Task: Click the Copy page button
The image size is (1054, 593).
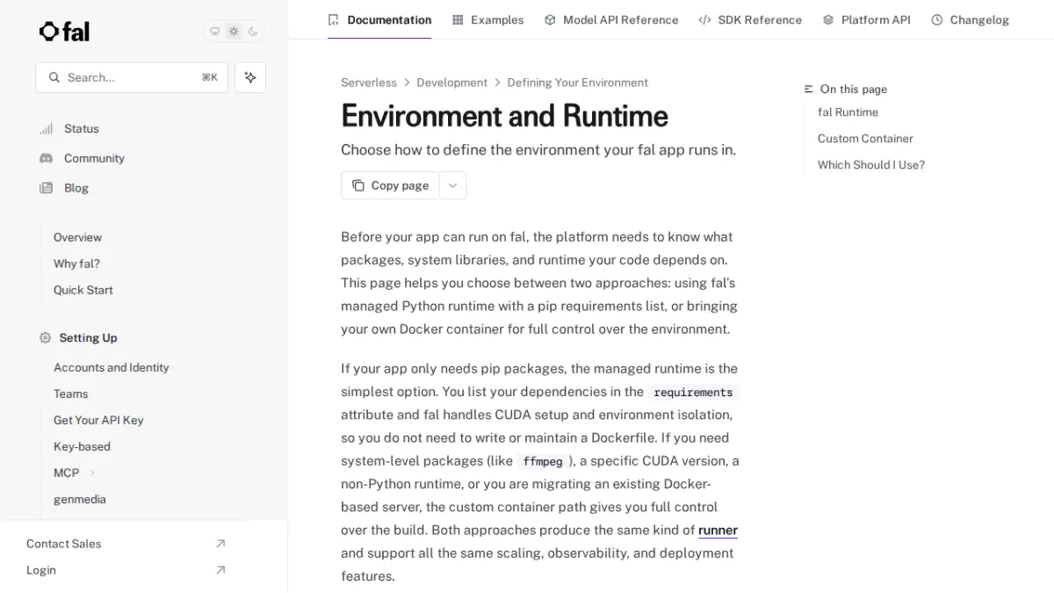Action: tap(390, 185)
